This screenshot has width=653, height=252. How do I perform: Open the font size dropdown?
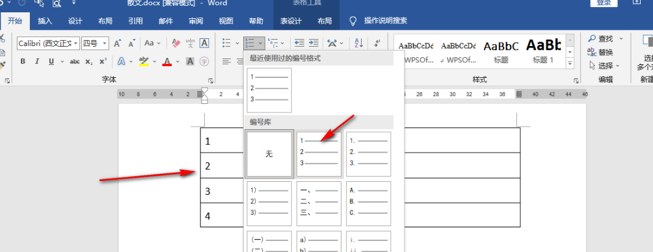coord(105,43)
